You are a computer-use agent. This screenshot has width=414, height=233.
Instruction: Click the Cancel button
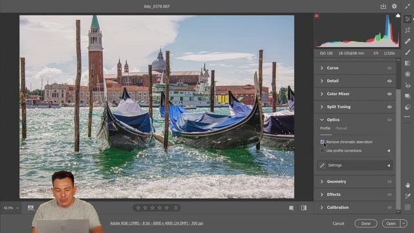click(338, 223)
